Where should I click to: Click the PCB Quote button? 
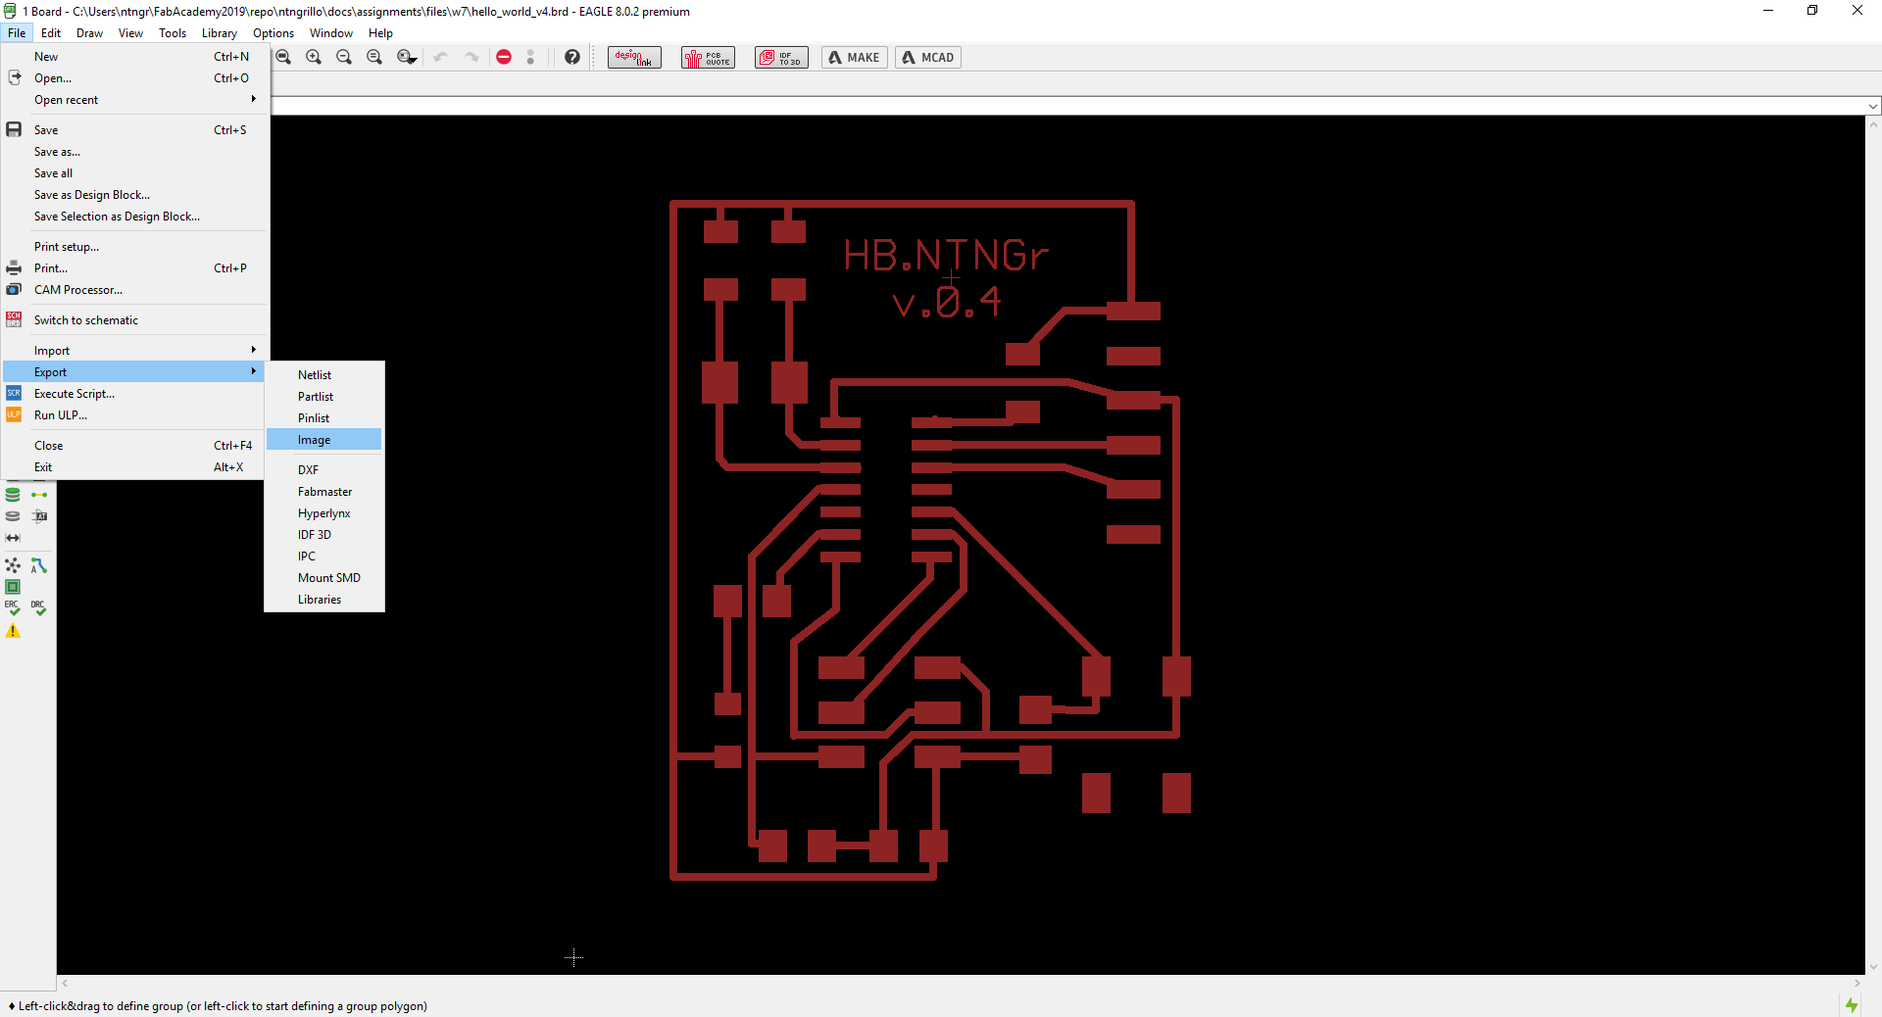pyautogui.click(x=708, y=57)
